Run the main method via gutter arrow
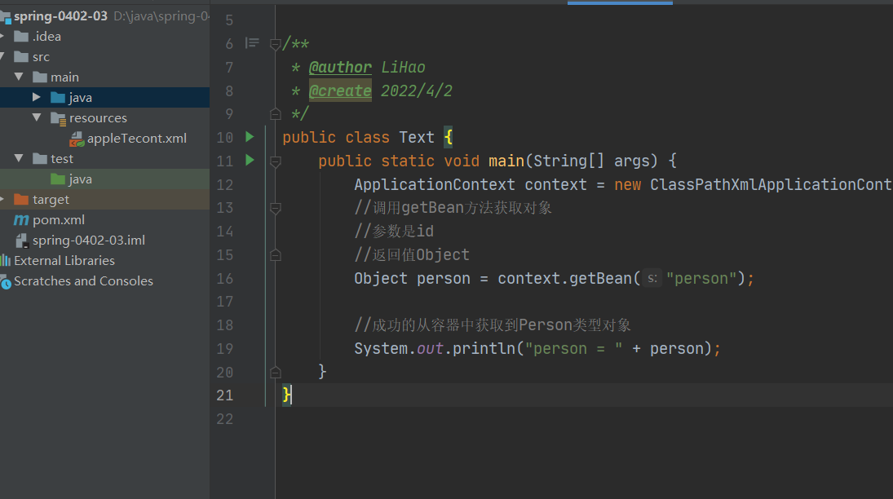Image resolution: width=893 pixels, height=499 pixels. [250, 160]
